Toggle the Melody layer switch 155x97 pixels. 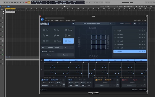click(42, 80)
